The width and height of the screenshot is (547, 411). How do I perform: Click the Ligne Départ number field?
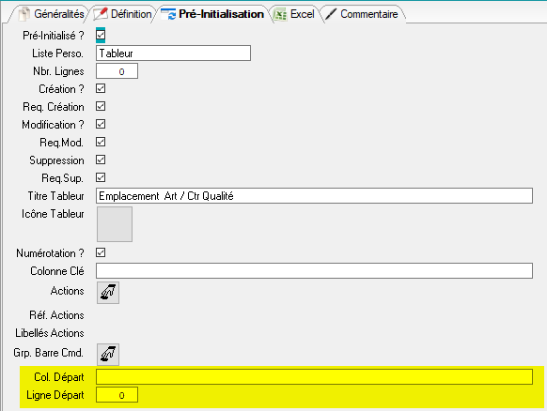click(117, 395)
